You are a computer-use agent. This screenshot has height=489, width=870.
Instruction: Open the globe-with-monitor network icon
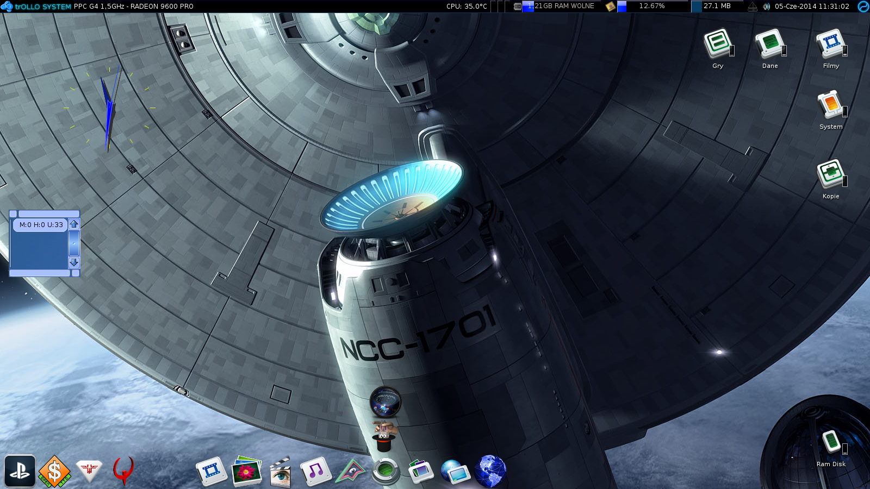tap(456, 471)
